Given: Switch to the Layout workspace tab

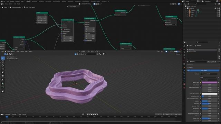Looking at the screenshot, I should pyautogui.click(x=28, y=1).
